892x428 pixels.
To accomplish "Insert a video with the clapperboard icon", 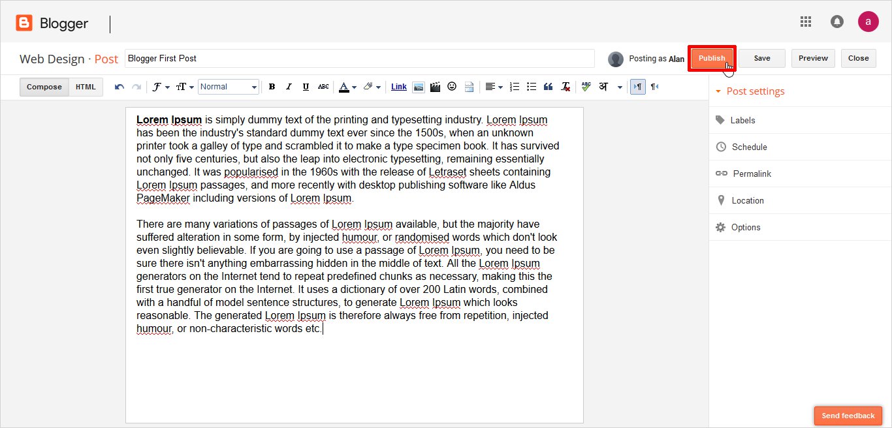I will 435,87.
